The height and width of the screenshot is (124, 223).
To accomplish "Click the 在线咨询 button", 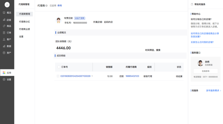I will 205,71.
